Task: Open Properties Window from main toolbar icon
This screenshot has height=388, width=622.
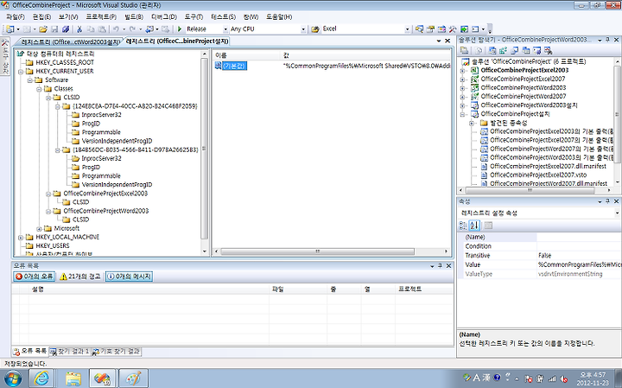Action: coord(430,29)
